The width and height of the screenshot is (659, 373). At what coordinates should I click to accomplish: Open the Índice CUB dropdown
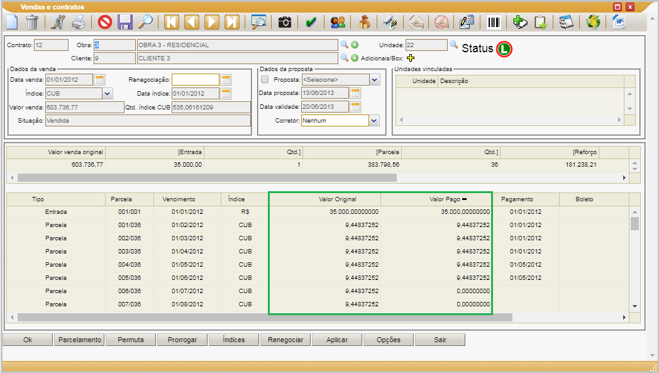[107, 93]
